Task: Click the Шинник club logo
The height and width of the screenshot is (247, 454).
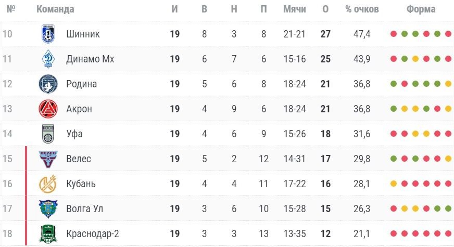Action: (x=48, y=34)
